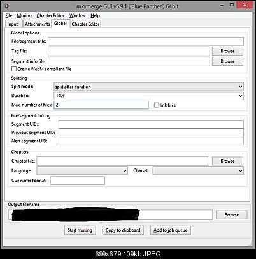
Task: Open the chapter Language dropdown
Action: coord(82,171)
